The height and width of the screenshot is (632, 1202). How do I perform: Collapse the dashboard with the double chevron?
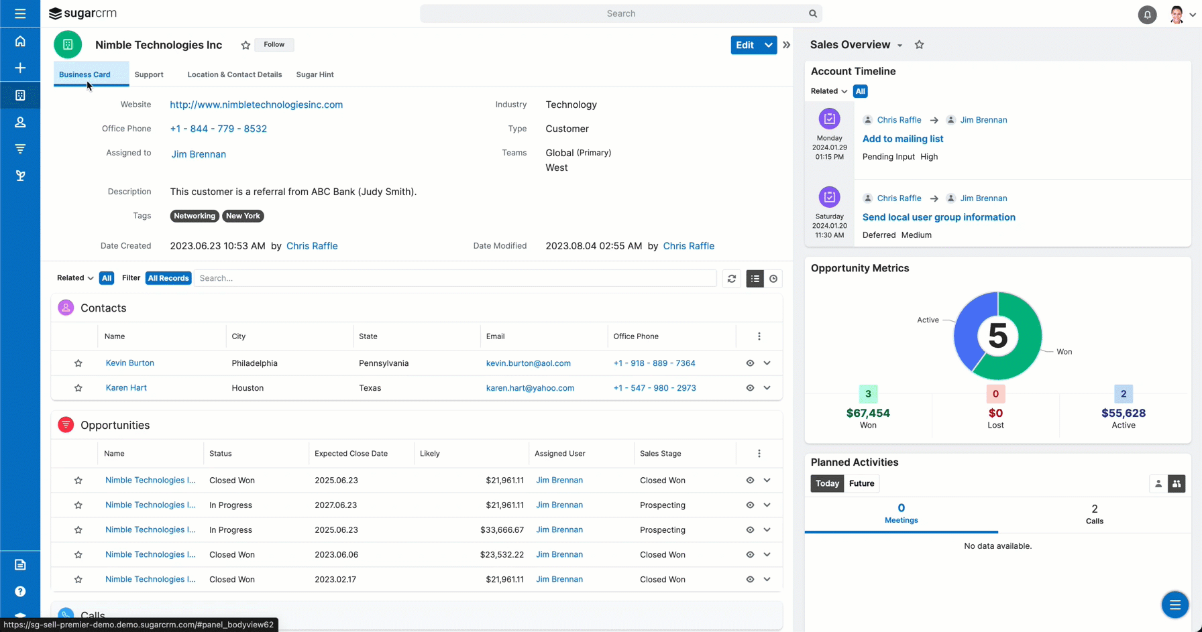click(786, 45)
